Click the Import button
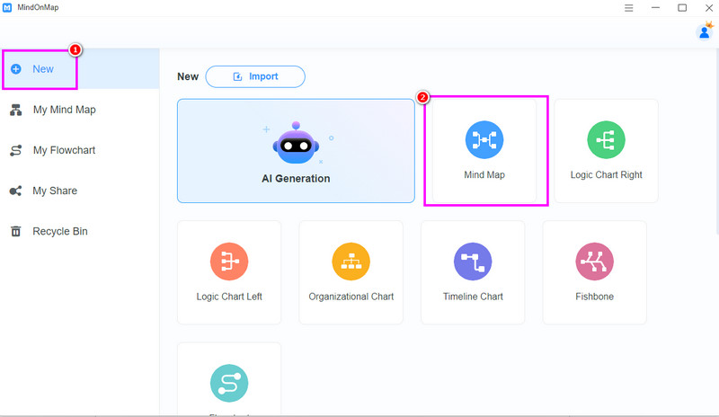The image size is (719, 417). click(255, 76)
